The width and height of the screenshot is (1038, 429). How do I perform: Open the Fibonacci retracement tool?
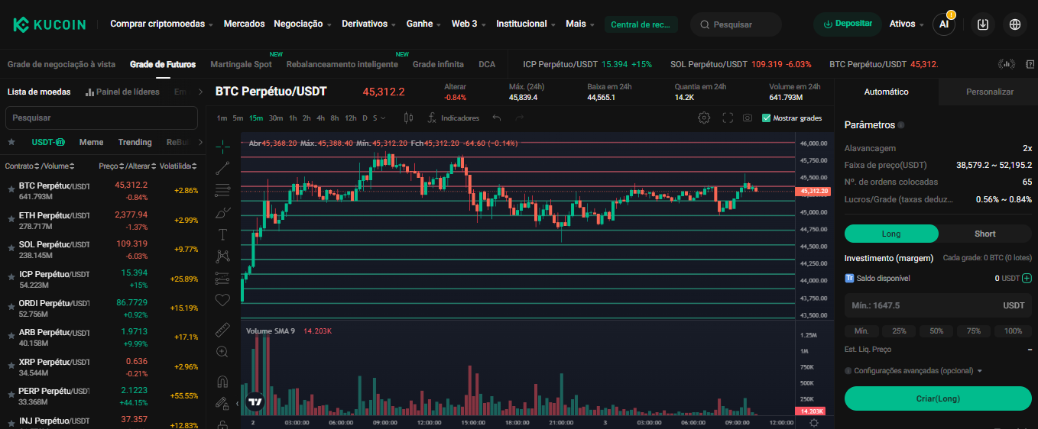(222, 190)
